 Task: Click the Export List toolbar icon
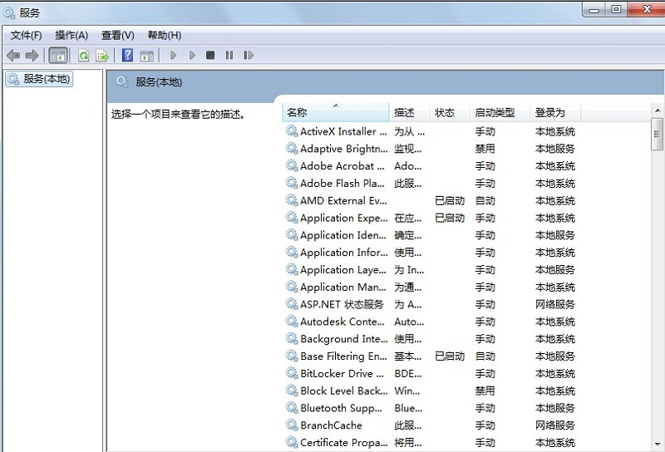(x=102, y=55)
